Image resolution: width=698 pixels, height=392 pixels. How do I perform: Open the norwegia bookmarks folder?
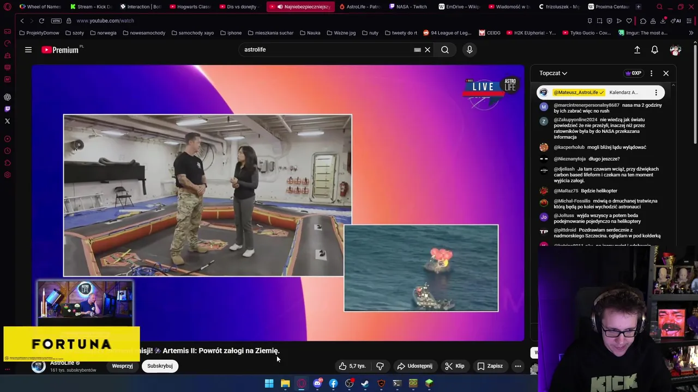click(x=103, y=33)
